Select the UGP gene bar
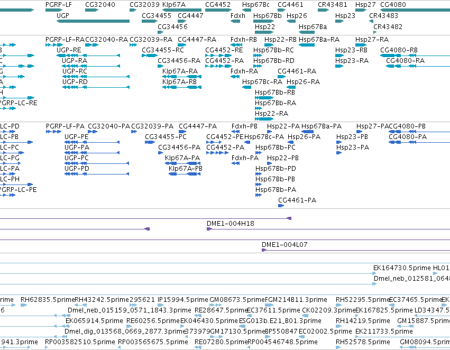Image resolution: width=450 pixels, height=350 pixels. coord(93,21)
